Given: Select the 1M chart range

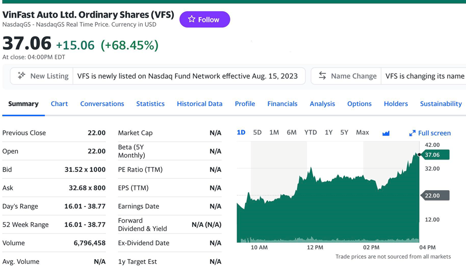Looking at the screenshot, I should point(274,132).
